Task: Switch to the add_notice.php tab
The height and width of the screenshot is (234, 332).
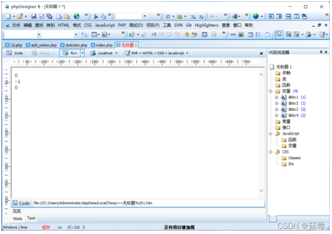Action: pos(41,45)
